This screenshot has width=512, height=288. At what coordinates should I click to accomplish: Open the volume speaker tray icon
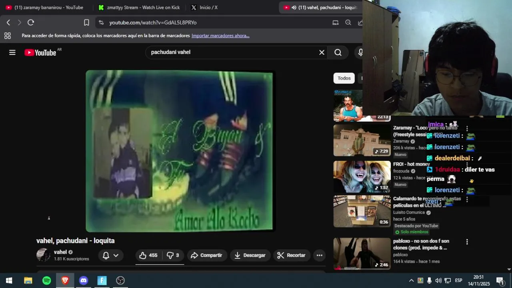pyautogui.click(x=438, y=280)
